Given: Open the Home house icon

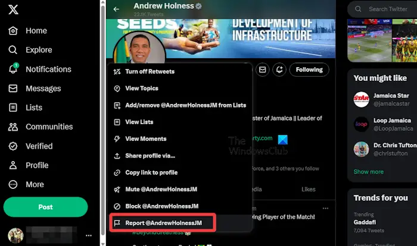Looking at the screenshot, I should pyautogui.click(x=13, y=31).
